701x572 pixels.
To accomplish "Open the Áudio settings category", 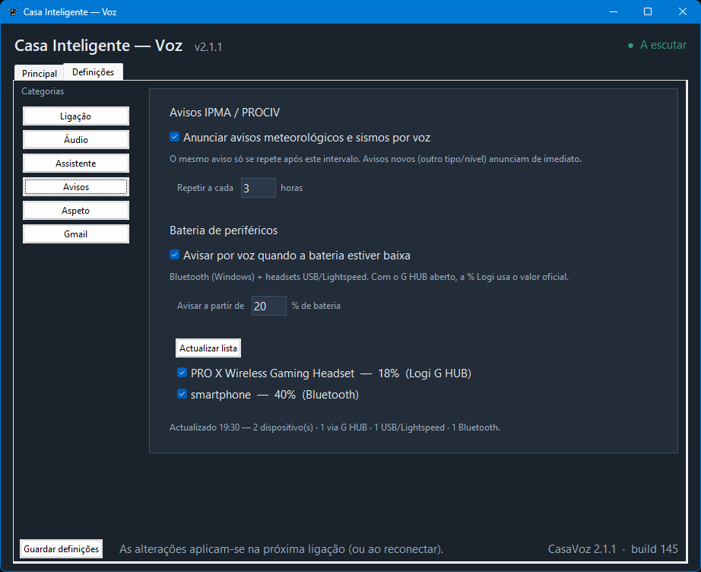I will [76, 139].
